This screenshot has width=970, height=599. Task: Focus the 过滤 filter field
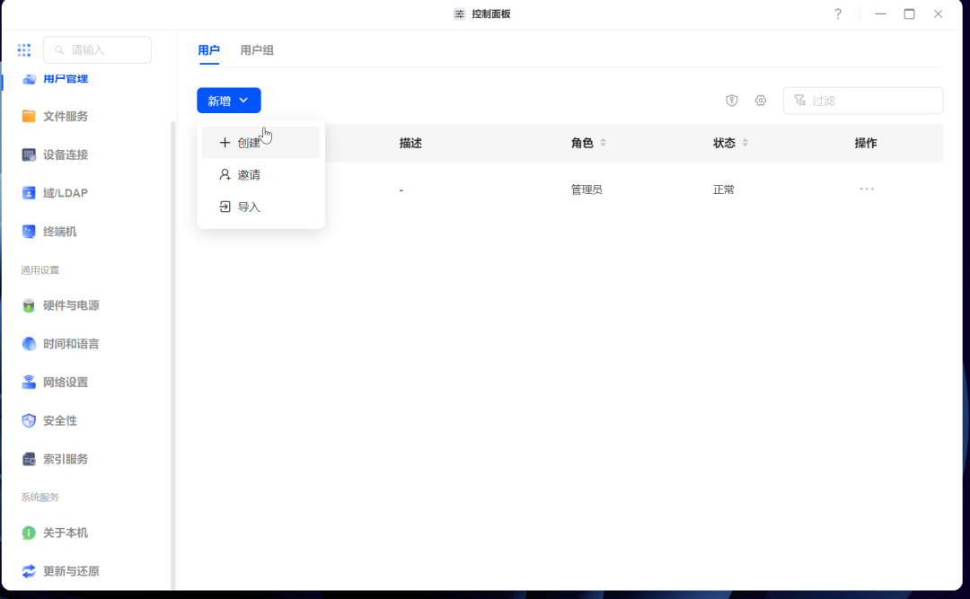tap(863, 101)
